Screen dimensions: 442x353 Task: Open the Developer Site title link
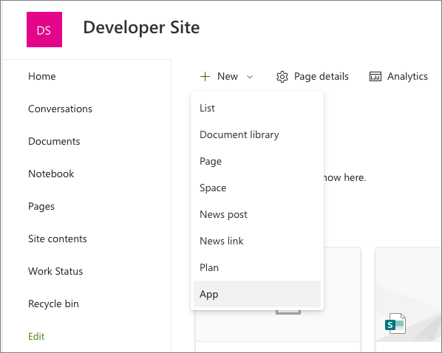pos(141,27)
